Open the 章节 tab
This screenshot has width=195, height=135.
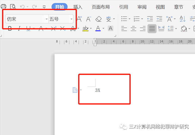click(x=179, y=7)
